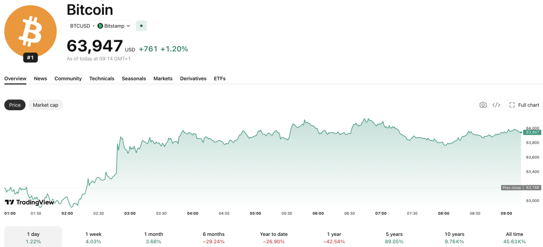Click the green market status dot
The height and width of the screenshot is (247, 543).
[x=141, y=25]
